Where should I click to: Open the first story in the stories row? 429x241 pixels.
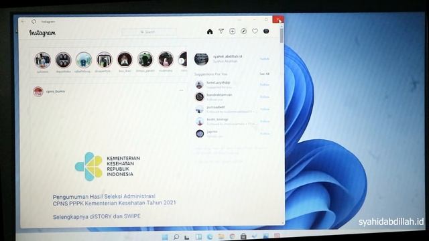click(43, 60)
